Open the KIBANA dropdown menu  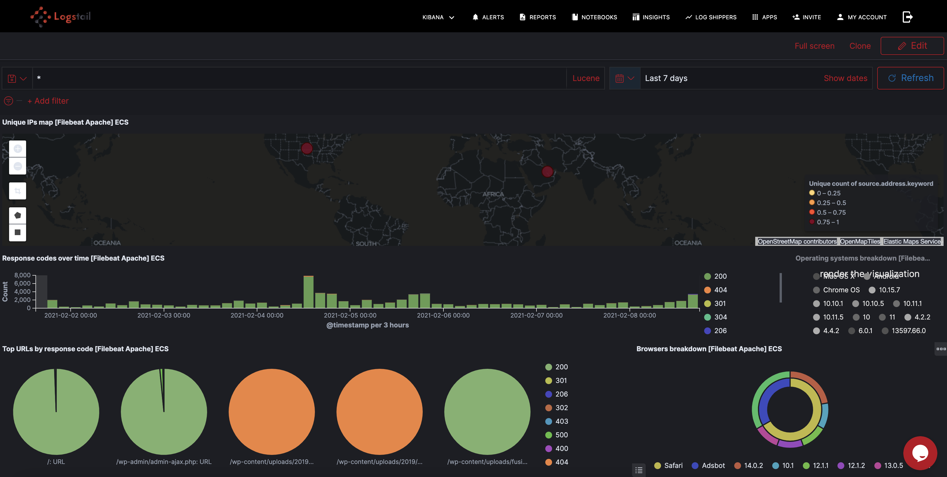coord(438,17)
